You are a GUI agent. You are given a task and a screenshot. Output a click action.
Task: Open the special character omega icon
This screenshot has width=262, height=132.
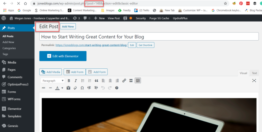(82, 88)
